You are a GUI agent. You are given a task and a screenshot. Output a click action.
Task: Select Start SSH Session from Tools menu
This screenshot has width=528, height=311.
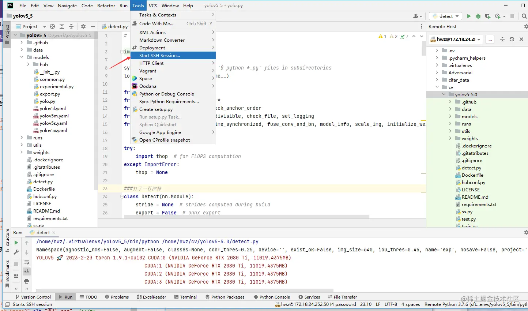(159, 55)
